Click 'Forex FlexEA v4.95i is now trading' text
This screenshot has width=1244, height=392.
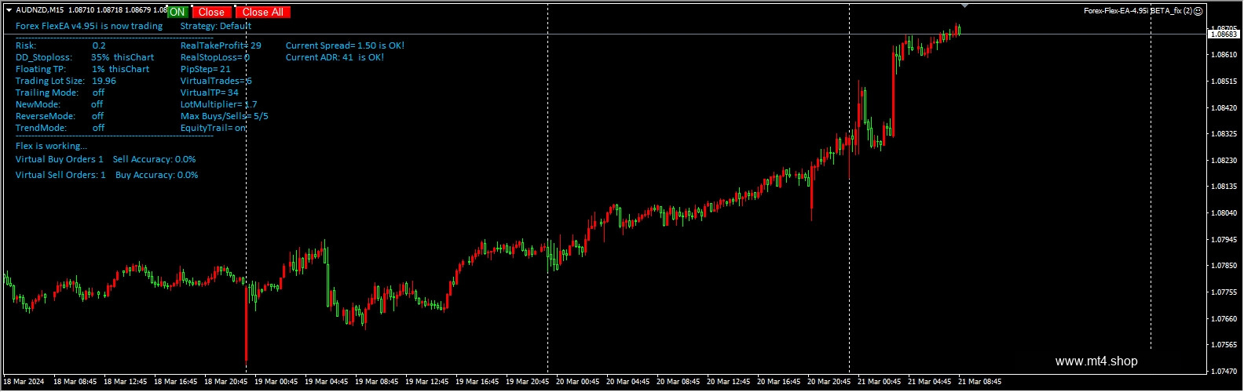[90, 26]
